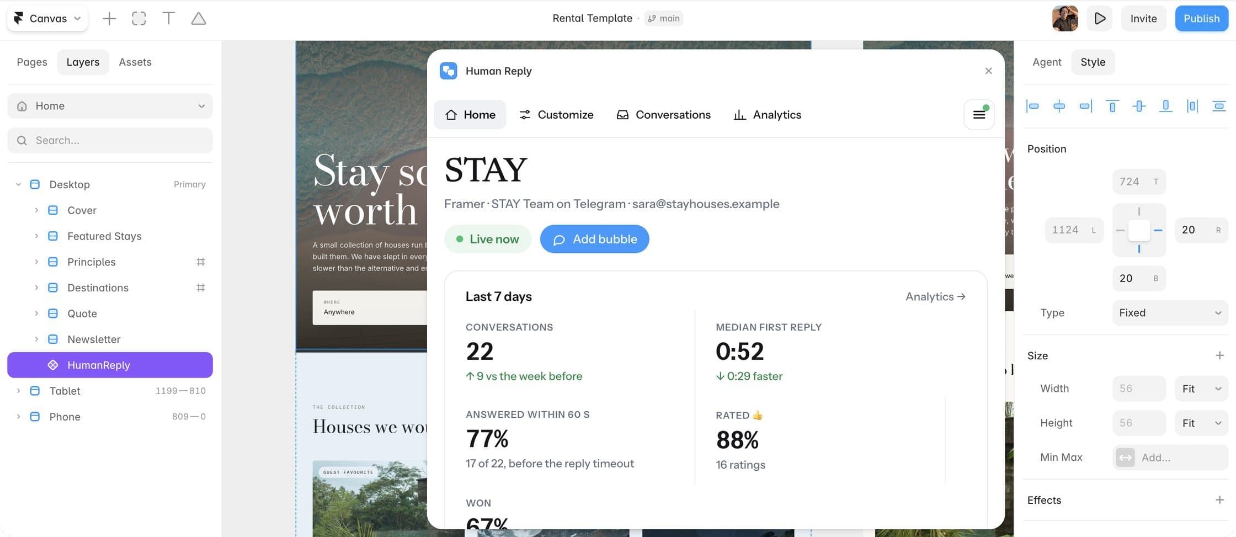The width and height of the screenshot is (1236, 537).
Task: Add an Effect with plus icon
Action: 1219,500
